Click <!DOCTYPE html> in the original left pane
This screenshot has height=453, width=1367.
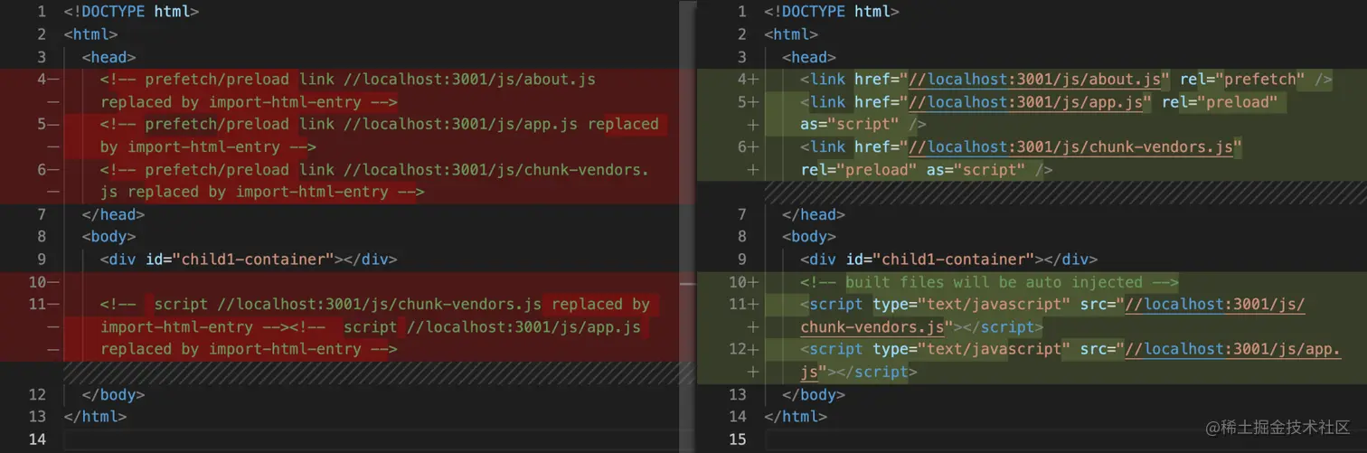pyautogui.click(x=132, y=12)
